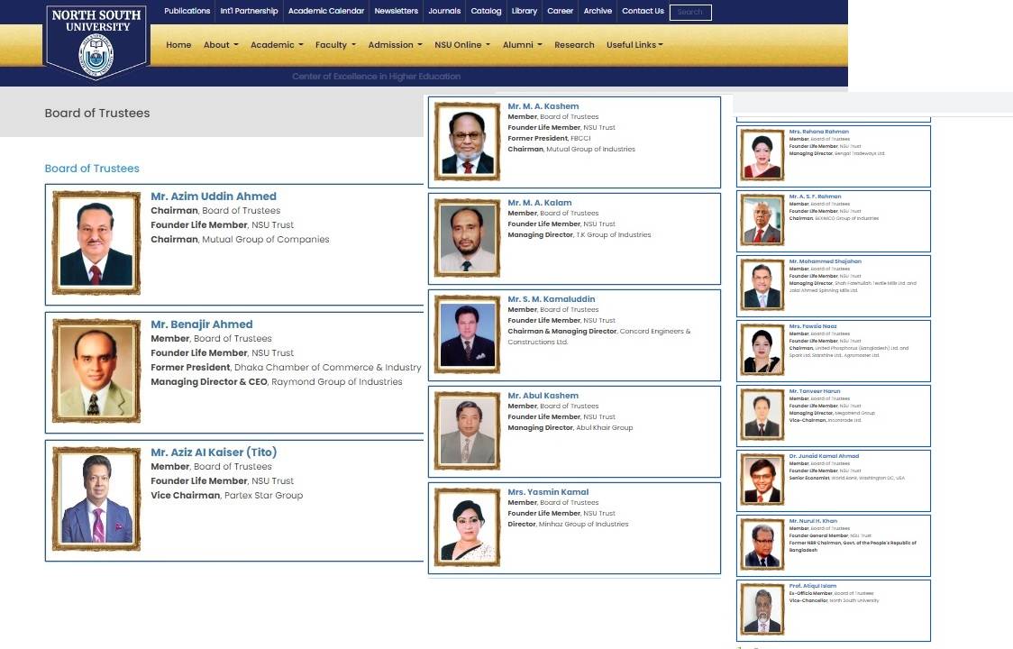This screenshot has height=649, width=1013.
Task: Select the name Mr. Benajir Ahmed
Action: [202, 324]
